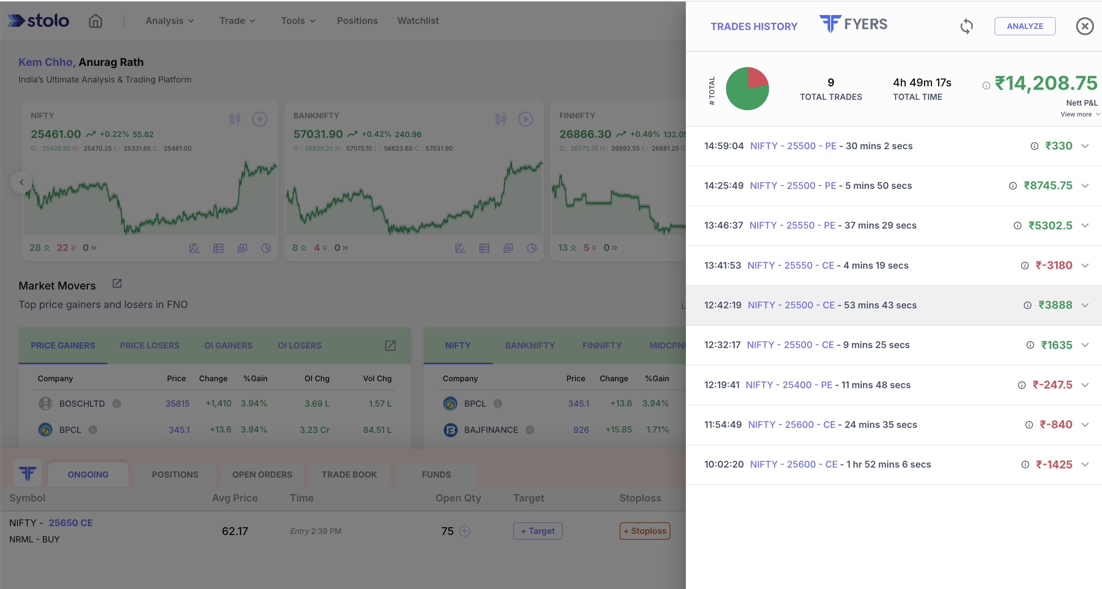Image resolution: width=1102 pixels, height=589 pixels.
Task: Open the TRADE BOOK tab
Action: click(349, 474)
